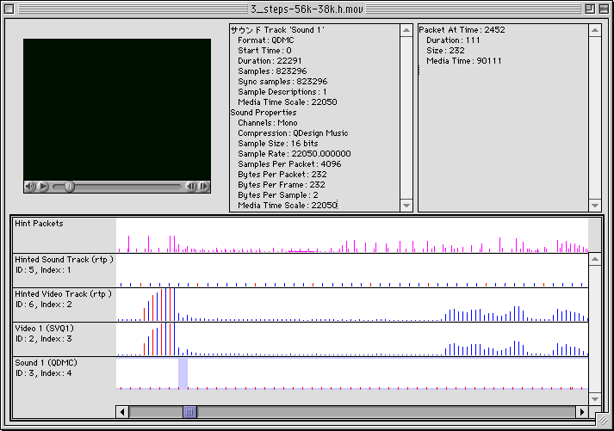Image resolution: width=614 pixels, height=431 pixels.
Task: Click 'Sound Properties' heading
Action: click(264, 113)
